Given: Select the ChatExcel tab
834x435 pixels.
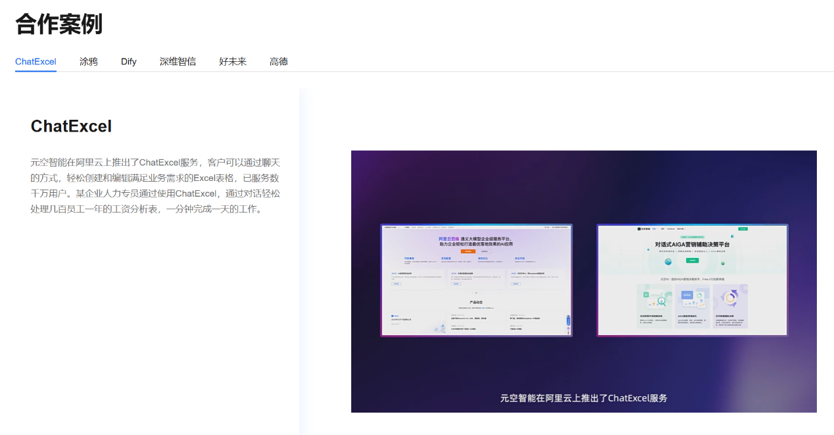Looking at the screenshot, I should tap(36, 61).
